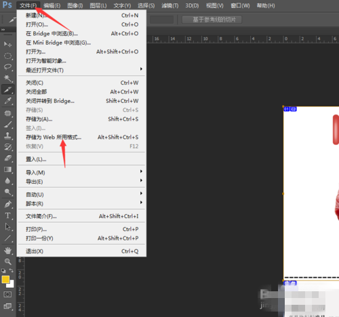Open the 文字(Y) menu
The width and height of the screenshot is (339, 317).
pyautogui.click(x=122, y=5)
